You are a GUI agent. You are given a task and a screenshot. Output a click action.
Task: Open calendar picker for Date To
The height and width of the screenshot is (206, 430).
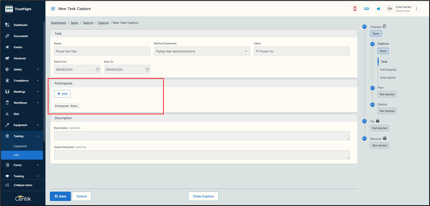point(147,69)
